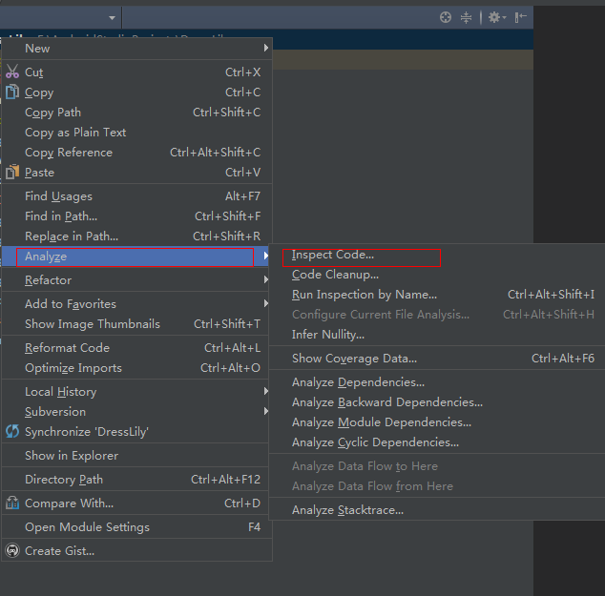Viewport: 605px width, 596px height.
Task: Click the Copy documents icon
Action: pyautogui.click(x=12, y=92)
